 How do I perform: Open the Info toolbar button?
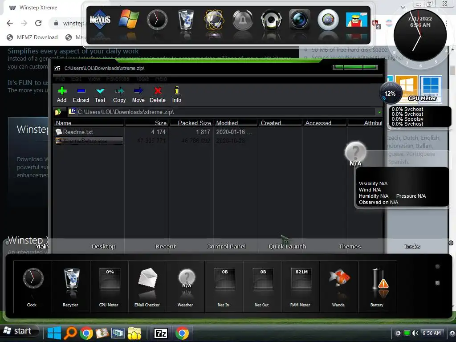176,95
